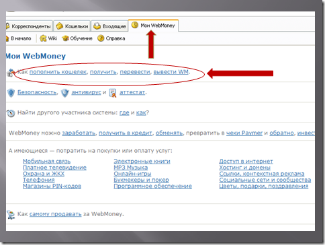Click the shopping cart icon near Как самому продавать
325x245 pixels.
[11, 215]
